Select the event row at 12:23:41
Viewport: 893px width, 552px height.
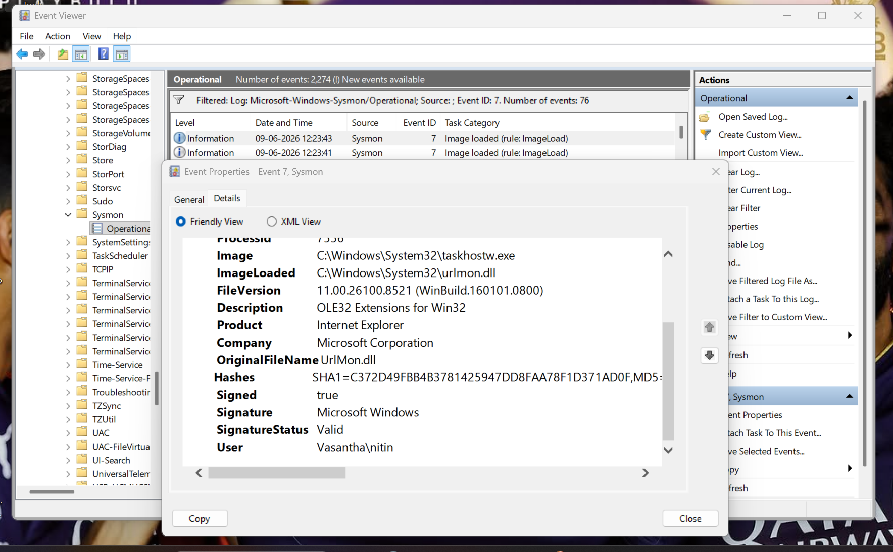(423, 152)
